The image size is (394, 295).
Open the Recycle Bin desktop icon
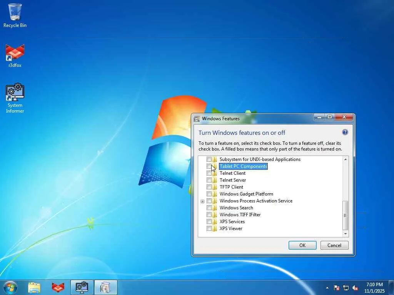(x=15, y=15)
